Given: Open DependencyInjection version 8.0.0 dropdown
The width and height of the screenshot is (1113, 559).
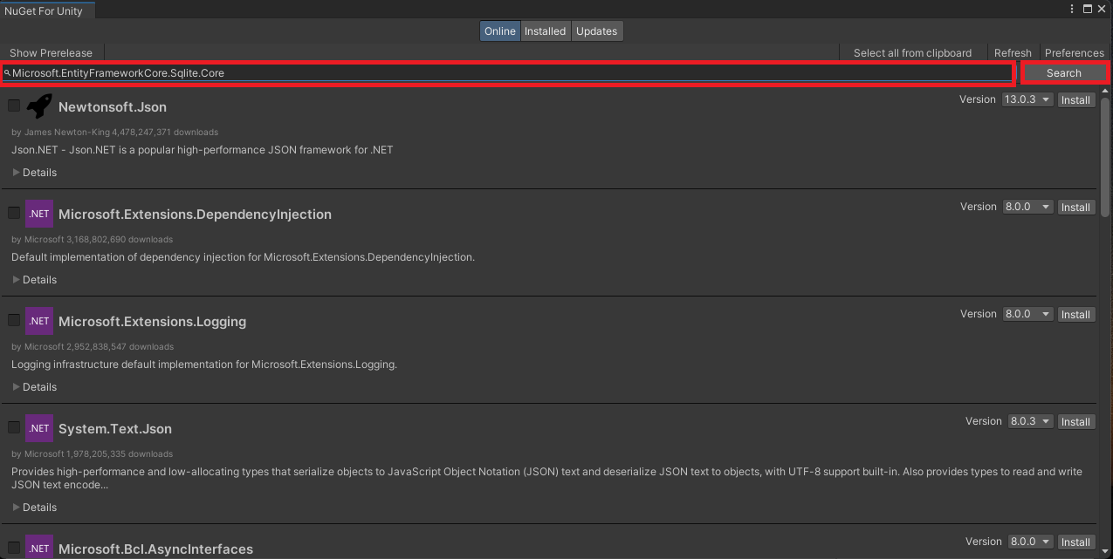Looking at the screenshot, I should (1028, 207).
